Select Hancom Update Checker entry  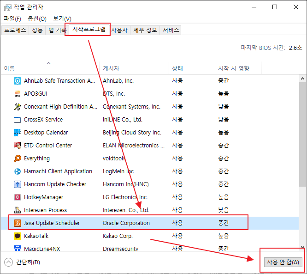(55, 184)
